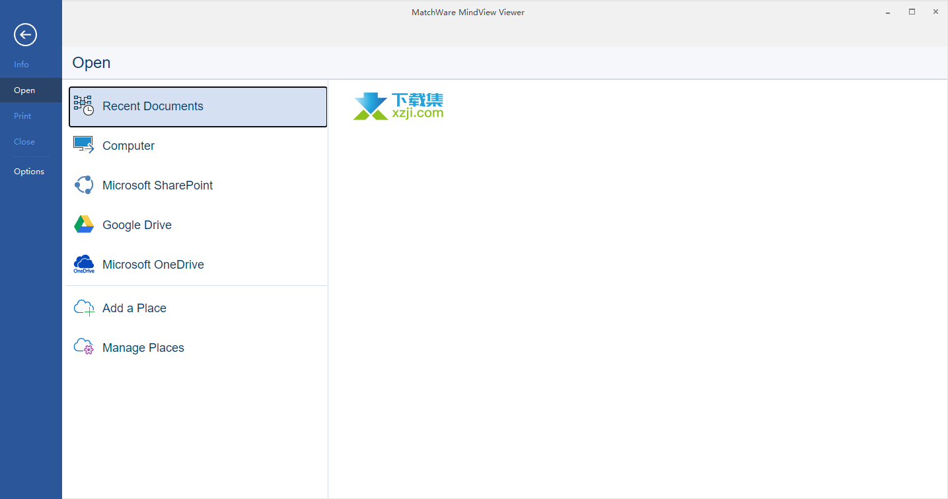Viewport: 948px width, 499px height.
Task: Click the Microsoft SharePoint icon
Action: point(84,185)
